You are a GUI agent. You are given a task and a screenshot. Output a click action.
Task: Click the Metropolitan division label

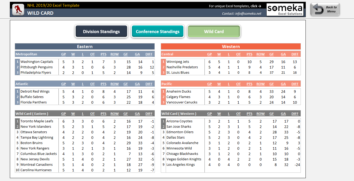(x=26, y=54)
